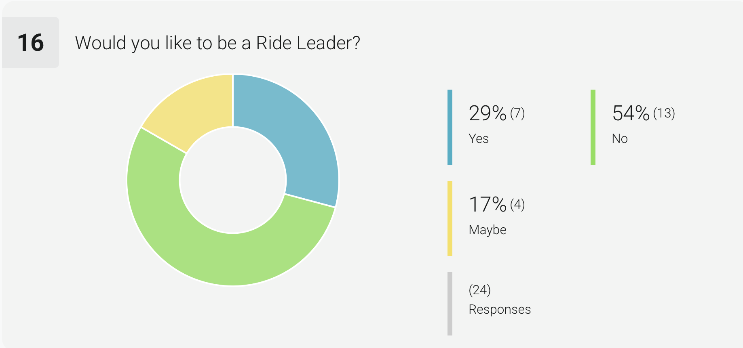Select the "Maybe" legend label
This screenshot has width=743, height=348.
[x=488, y=230]
